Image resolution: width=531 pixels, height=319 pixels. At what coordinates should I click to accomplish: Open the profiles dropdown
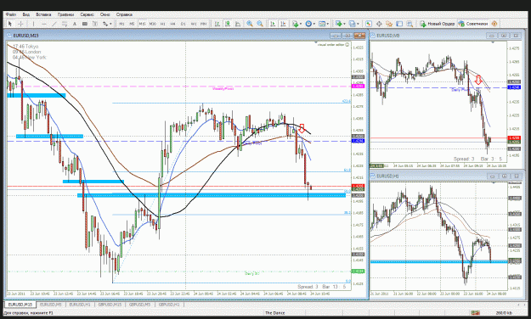tap(358, 24)
